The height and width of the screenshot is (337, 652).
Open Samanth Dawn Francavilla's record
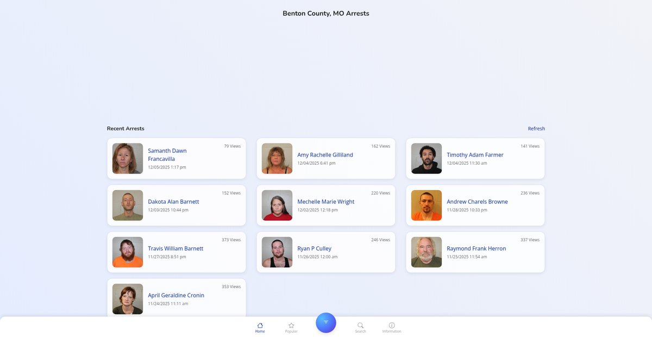click(x=177, y=159)
